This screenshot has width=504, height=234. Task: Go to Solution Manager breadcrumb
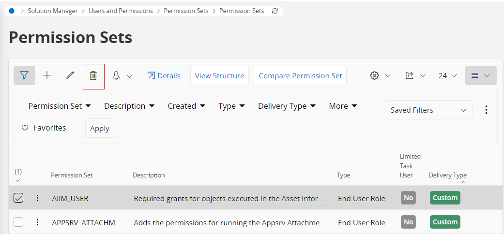click(x=53, y=11)
